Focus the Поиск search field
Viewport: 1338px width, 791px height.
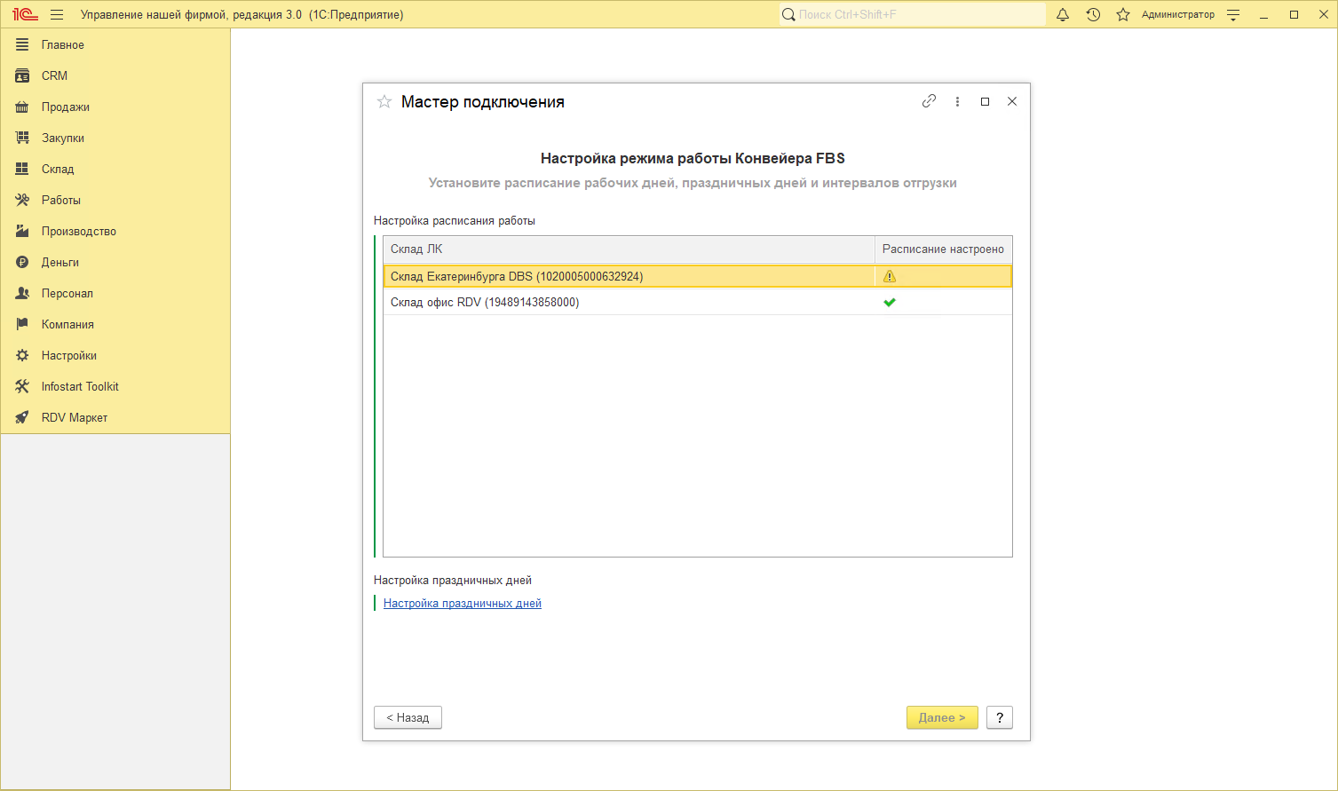[x=913, y=14]
